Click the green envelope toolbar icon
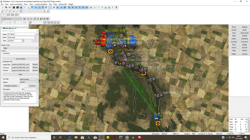Screen dimensions: 250x140 [99, 7]
